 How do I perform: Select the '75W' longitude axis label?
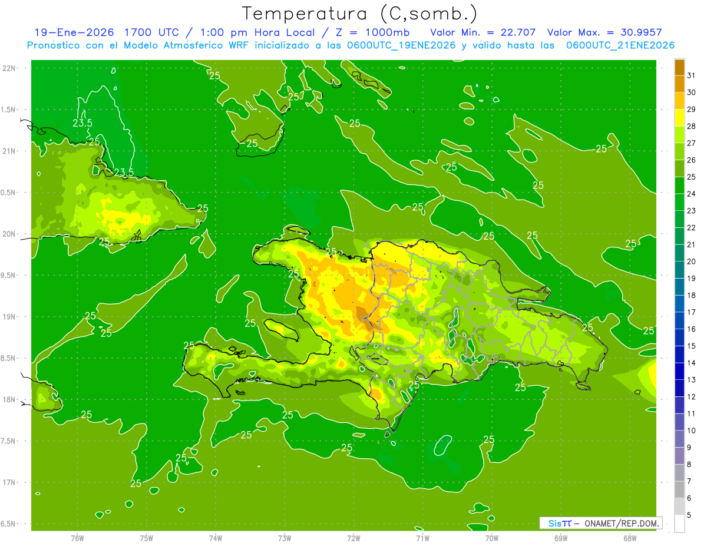[x=147, y=538]
